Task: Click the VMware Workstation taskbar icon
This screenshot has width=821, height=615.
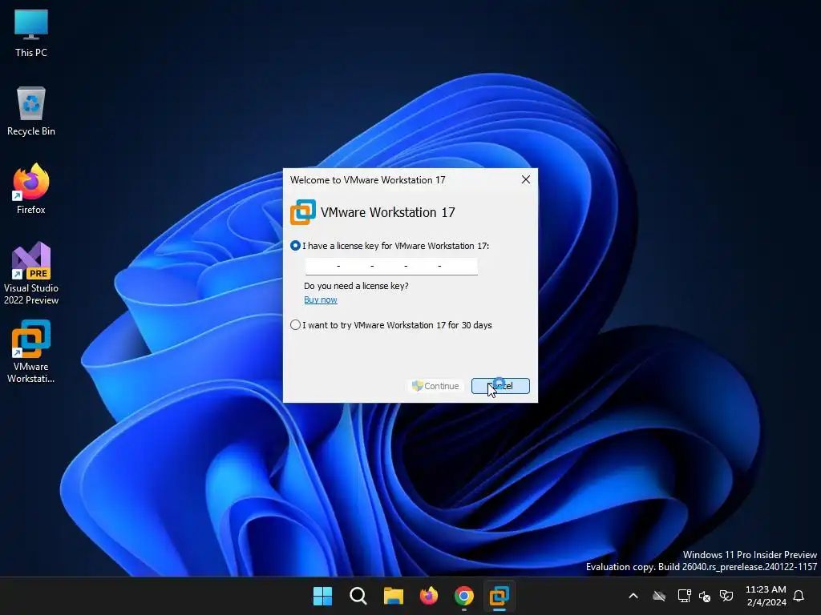Action: pos(499,596)
